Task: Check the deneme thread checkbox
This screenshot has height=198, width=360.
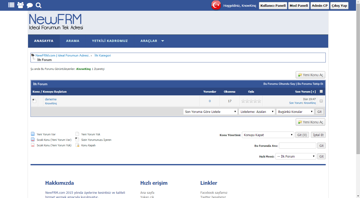Action: [321, 101]
